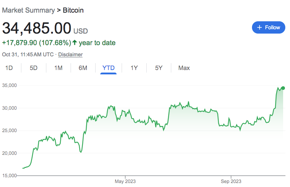The height and width of the screenshot is (187, 290).
Task: Click the 35,000 y-axis label
Action: pos(9,86)
